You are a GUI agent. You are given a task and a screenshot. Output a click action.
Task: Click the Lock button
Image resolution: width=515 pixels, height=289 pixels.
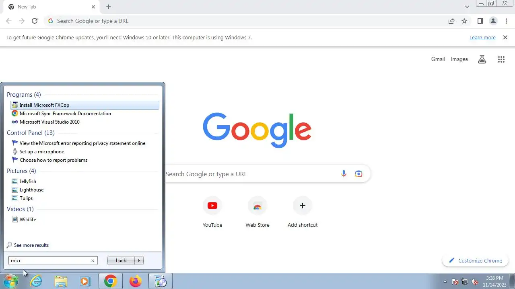121,261
